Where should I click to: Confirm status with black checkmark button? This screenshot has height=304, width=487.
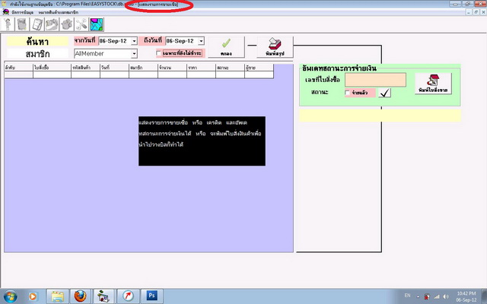tap(385, 93)
